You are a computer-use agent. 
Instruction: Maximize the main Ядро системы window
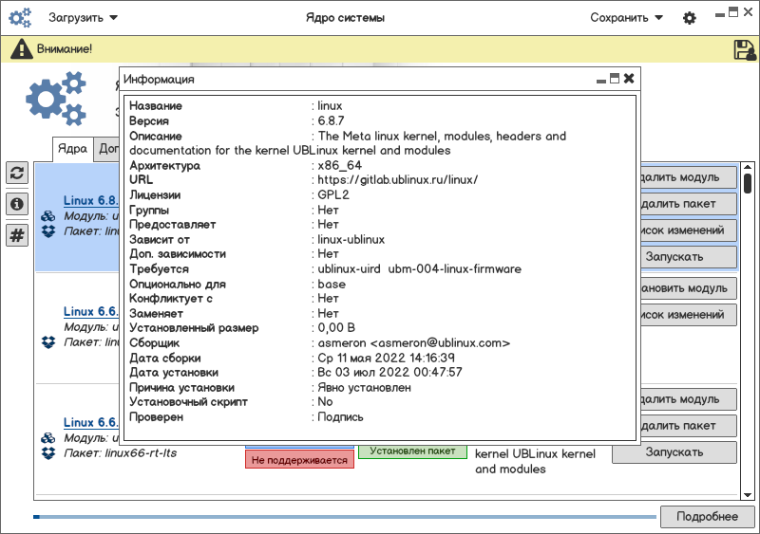click(x=733, y=12)
